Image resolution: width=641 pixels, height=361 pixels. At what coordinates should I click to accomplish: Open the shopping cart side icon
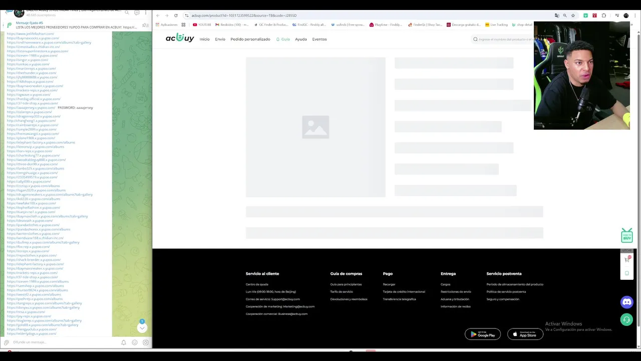pyautogui.click(x=627, y=259)
